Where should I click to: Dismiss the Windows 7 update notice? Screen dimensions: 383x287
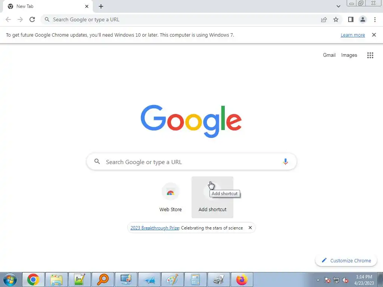tap(374, 35)
